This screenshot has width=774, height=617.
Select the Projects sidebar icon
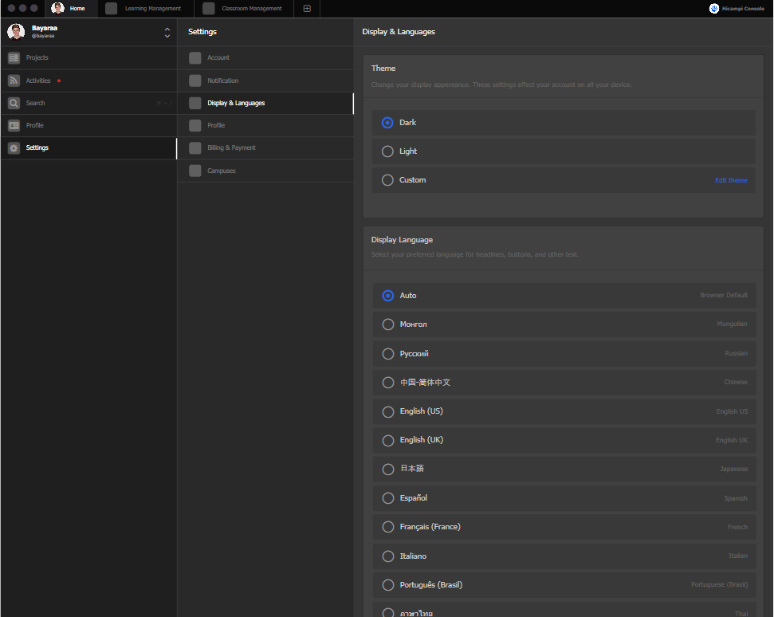[x=14, y=57]
